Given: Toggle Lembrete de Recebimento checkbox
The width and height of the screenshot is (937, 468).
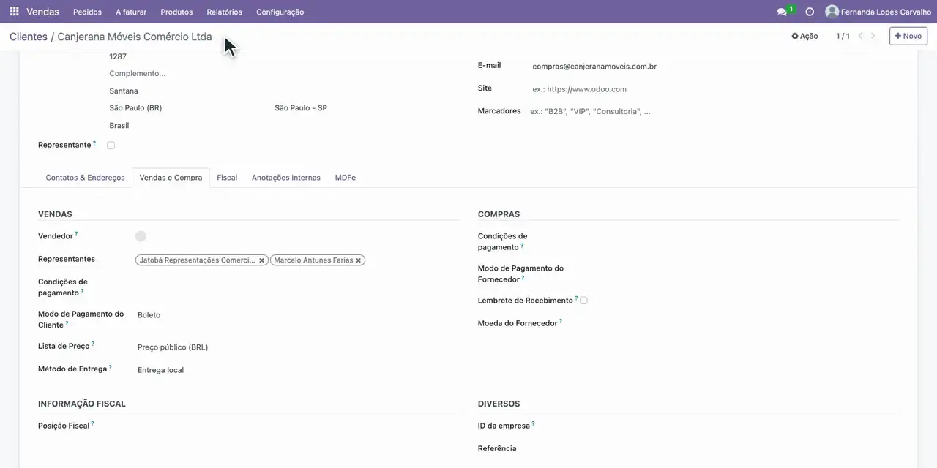Looking at the screenshot, I should click(583, 301).
